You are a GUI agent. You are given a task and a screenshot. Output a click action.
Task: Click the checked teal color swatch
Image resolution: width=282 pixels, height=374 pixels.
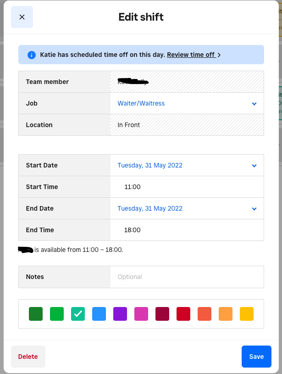(78, 314)
